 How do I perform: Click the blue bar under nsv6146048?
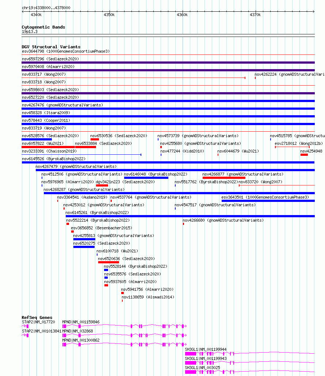coord(146,178)
